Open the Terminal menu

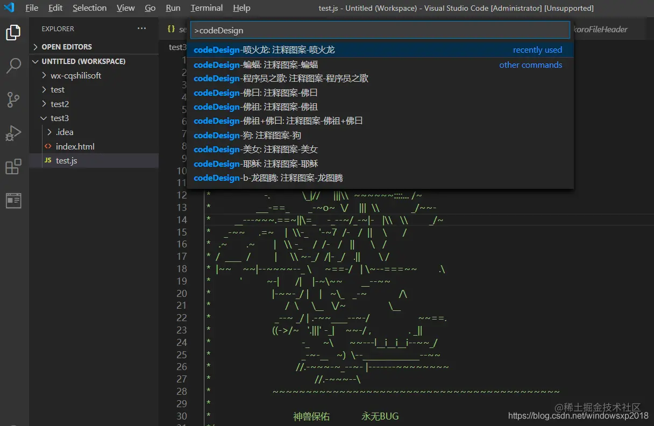pyautogui.click(x=207, y=8)
